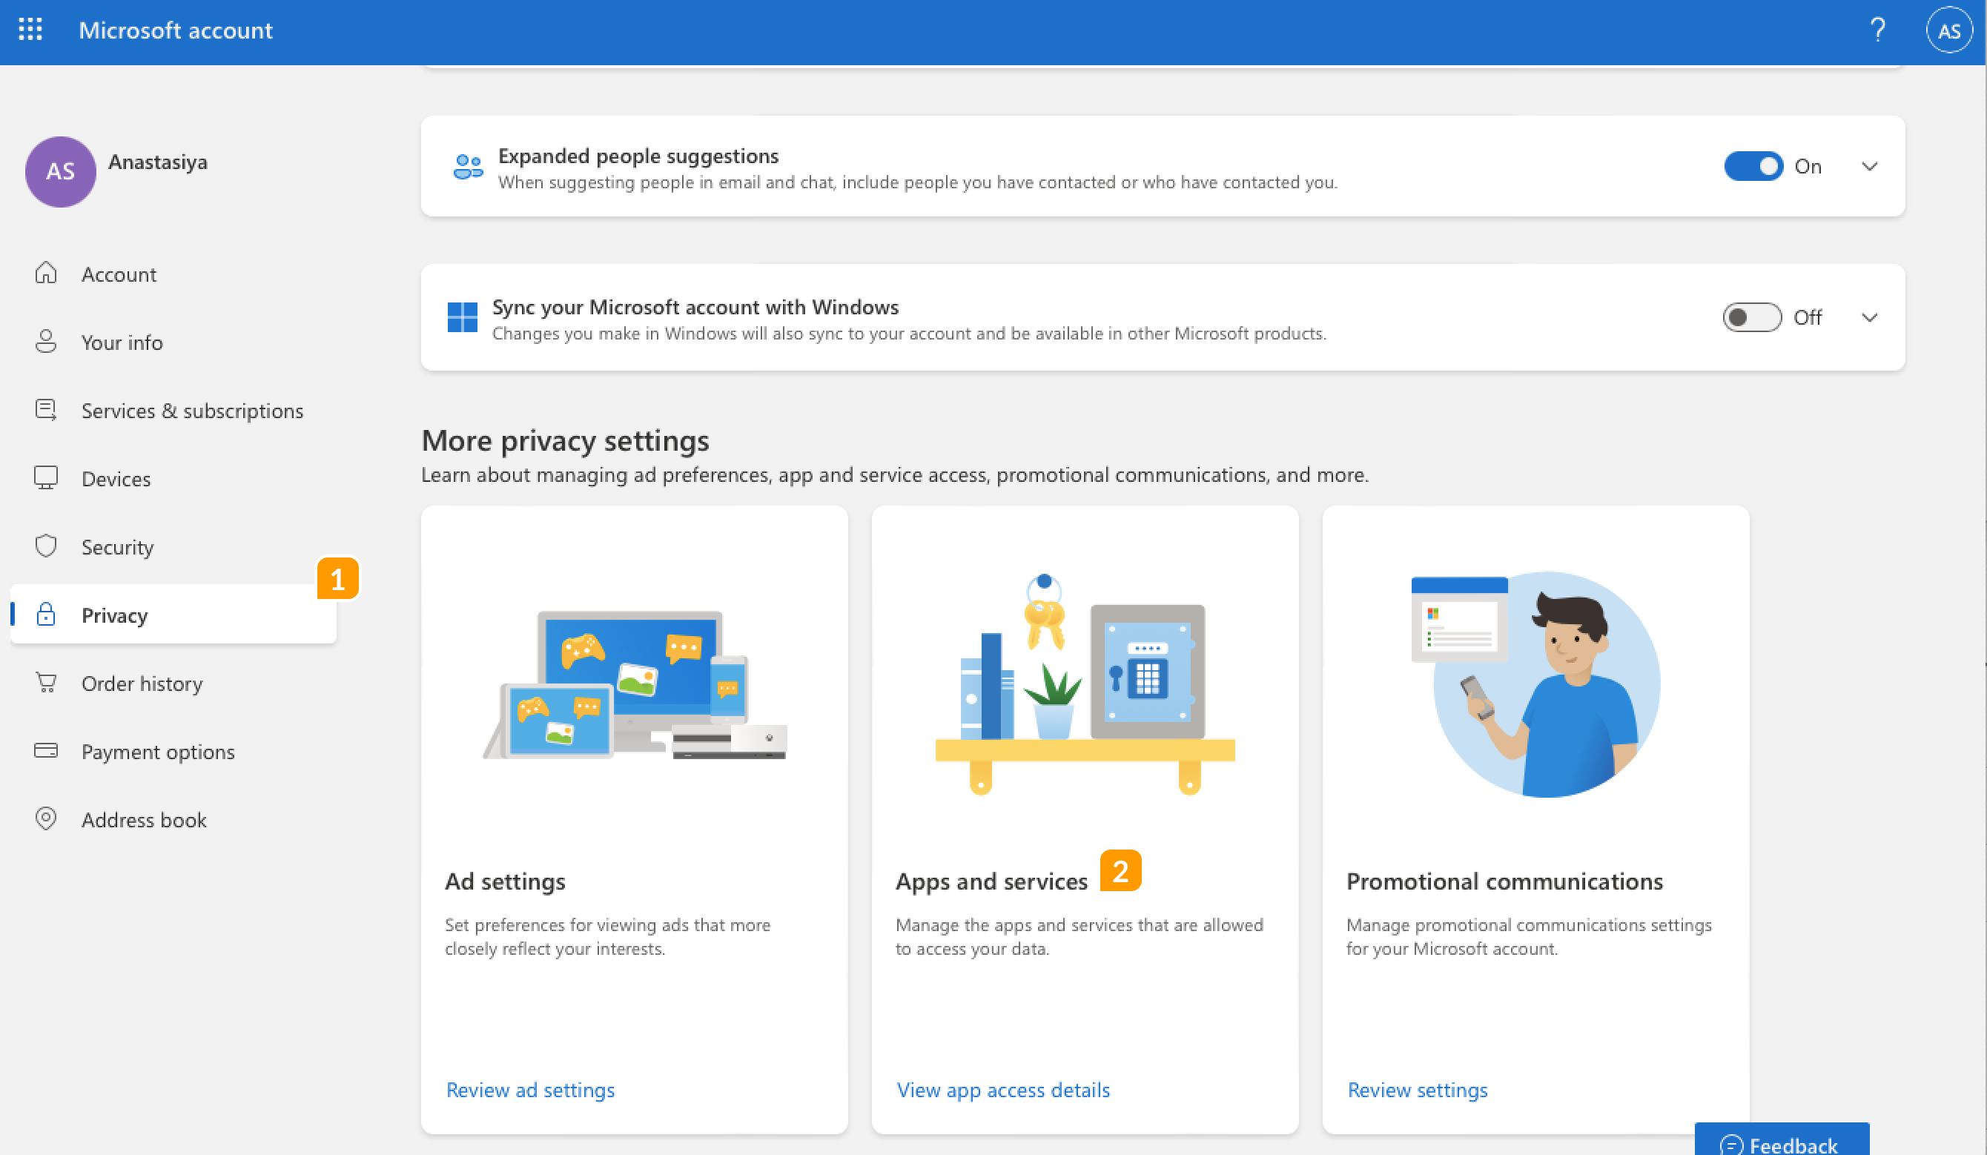
Task: Click the Privacy lock icon
Action: point(47,615)
